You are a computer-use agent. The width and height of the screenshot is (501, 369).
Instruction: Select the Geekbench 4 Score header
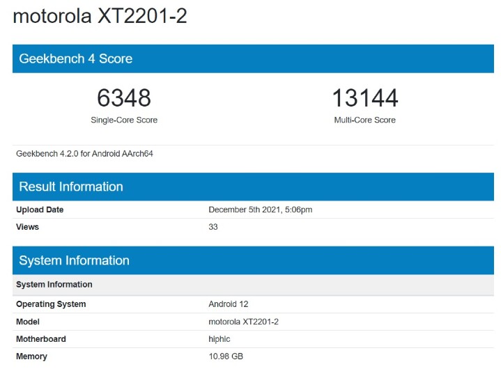(253, 58)
